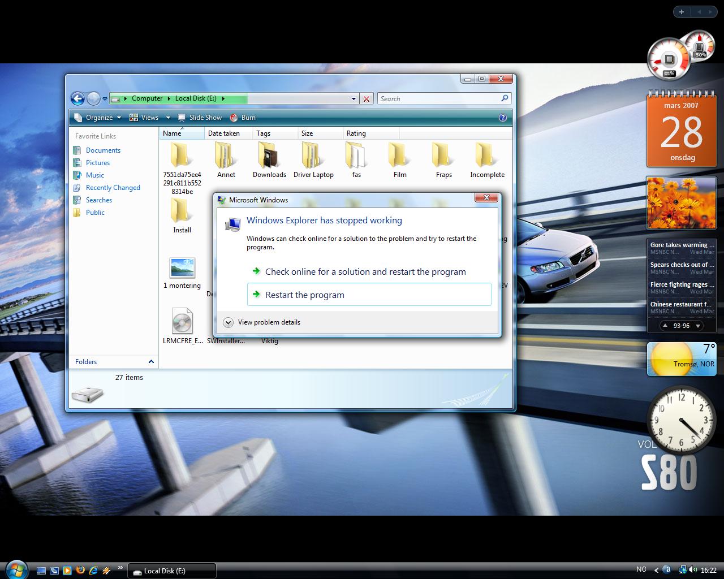Image resolution: width=724 pixels, height=579 pixels.
Task: Stop loading with the red X button
Action: click(x=367, y=99)
